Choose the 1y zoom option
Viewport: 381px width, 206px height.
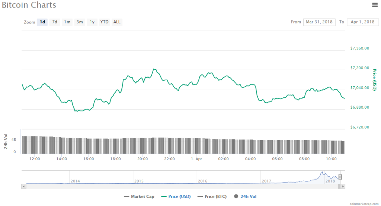tap(92, 22)
